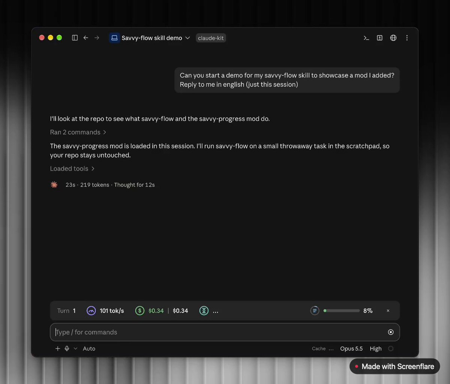Click the Turn 1 counter
This screenshot has width=450, height=384.
(x=66, y=311)
